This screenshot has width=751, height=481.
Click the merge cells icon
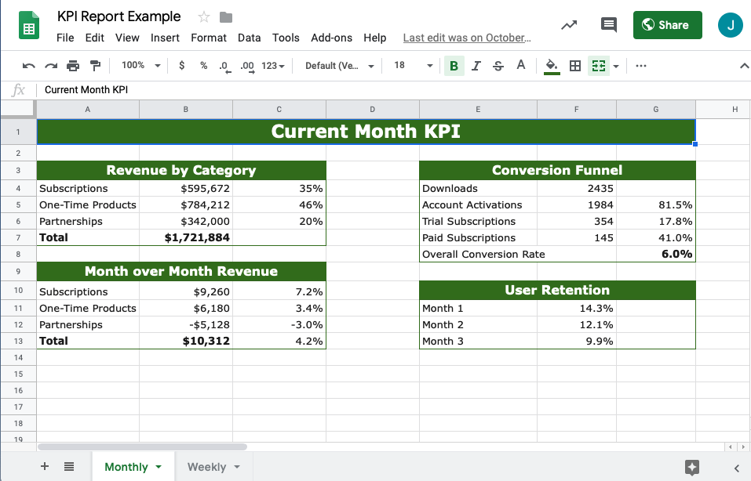599,66
